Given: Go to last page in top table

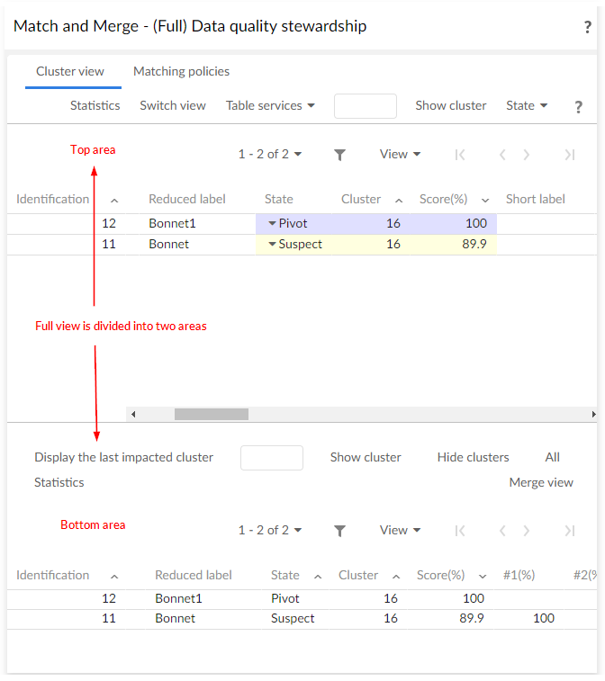Looking at the screenshot, I should [x=569, y=155].
